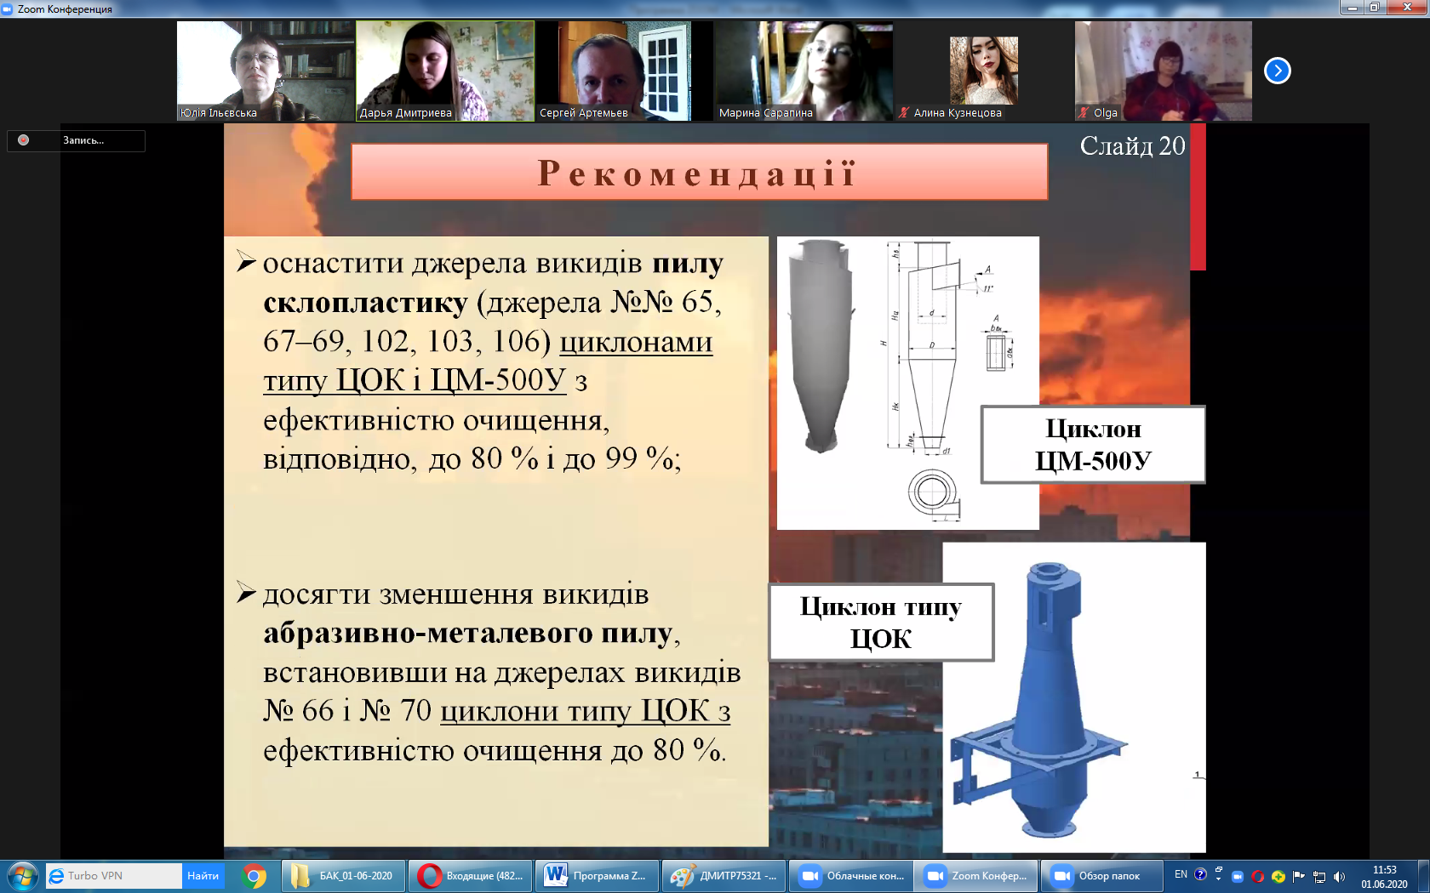The width and height of the screenshot is (1430, 893).
Task: Switch to Paint ДМИТР75321 taskbar item
Action: point(724,876)
